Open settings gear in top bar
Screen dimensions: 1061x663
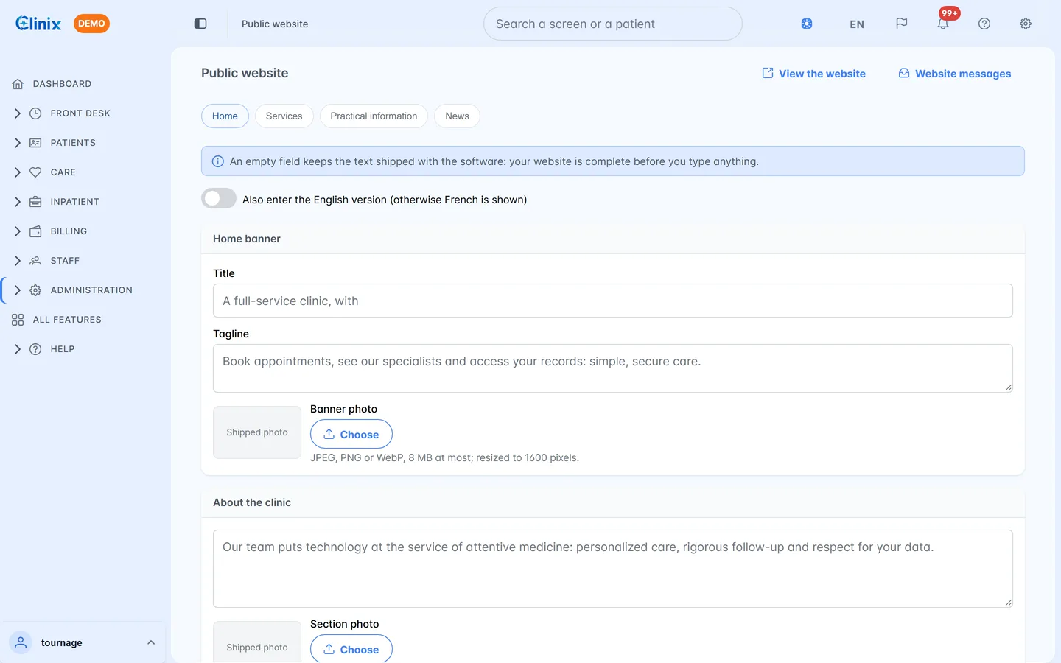(1026, 24)
